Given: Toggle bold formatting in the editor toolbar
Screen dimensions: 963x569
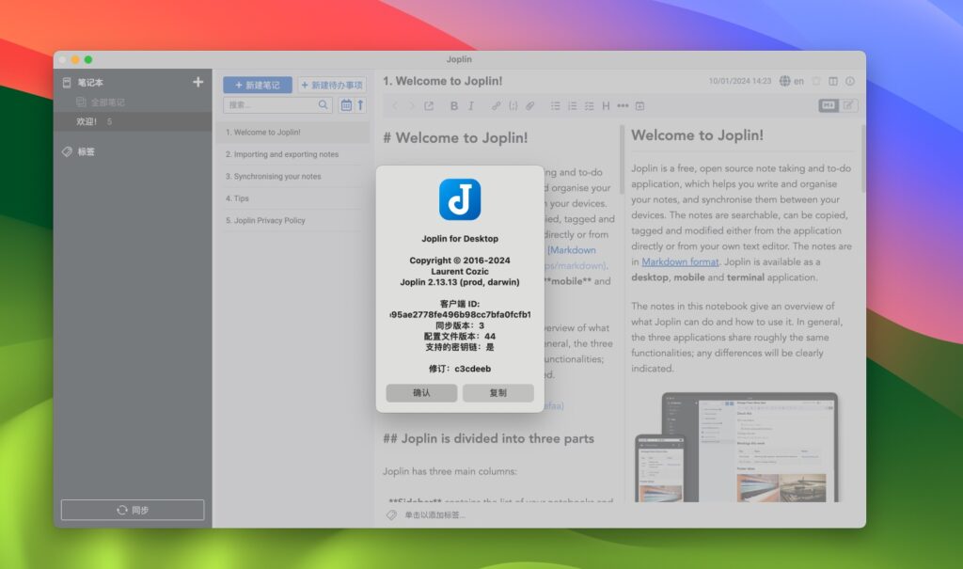Looking at the screenshot, I should 454,105.
